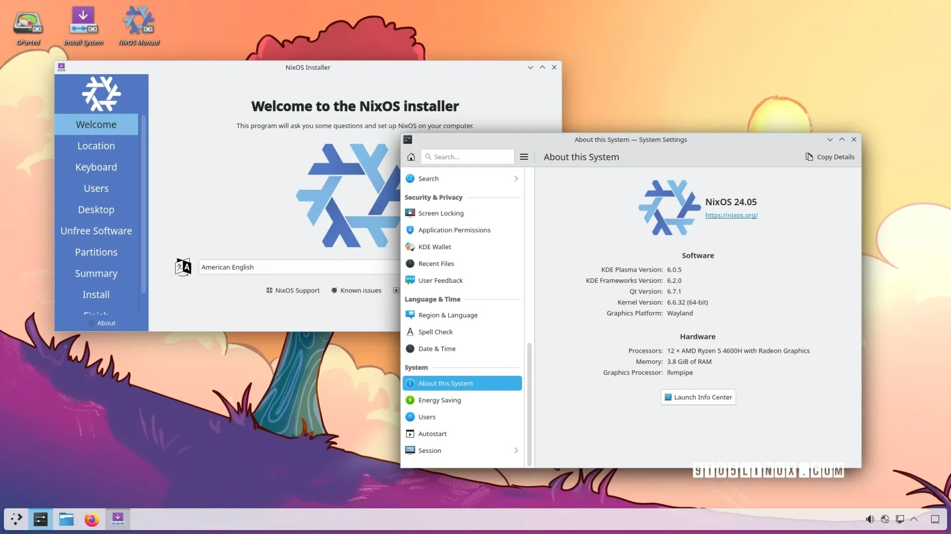Expand hidden system tray icons
Image resolution: width=951 pixels, height=534 pixels.
tap(914, 519)
